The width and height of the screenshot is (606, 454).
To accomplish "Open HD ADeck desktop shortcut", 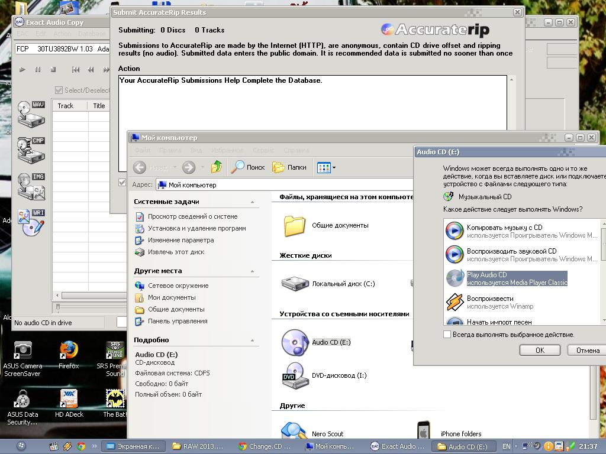I will coord(69,403).
